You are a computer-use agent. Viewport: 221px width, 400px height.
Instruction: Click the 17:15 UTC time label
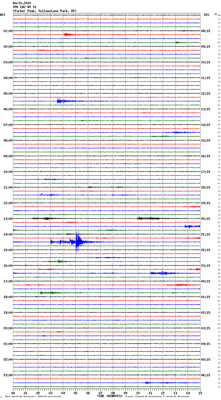pyautogui.click(x=206, y=172)
